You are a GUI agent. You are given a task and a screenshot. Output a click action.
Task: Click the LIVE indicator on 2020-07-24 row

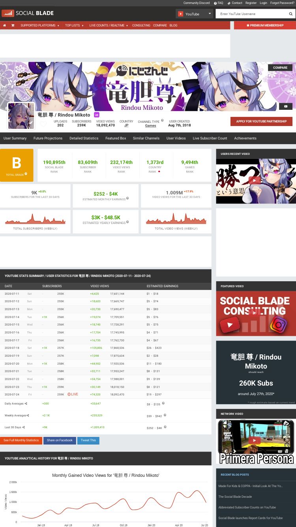click(73, 394)
